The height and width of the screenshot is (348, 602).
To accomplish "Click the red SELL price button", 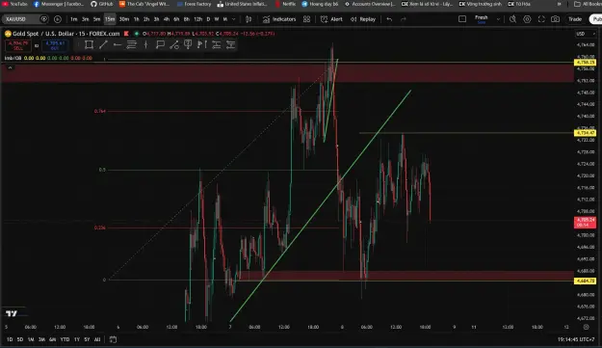I will pos(18,45).
